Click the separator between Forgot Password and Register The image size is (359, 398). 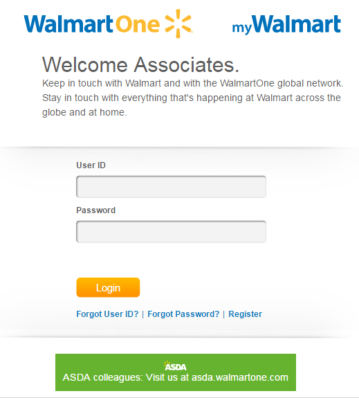click(224, 314)
